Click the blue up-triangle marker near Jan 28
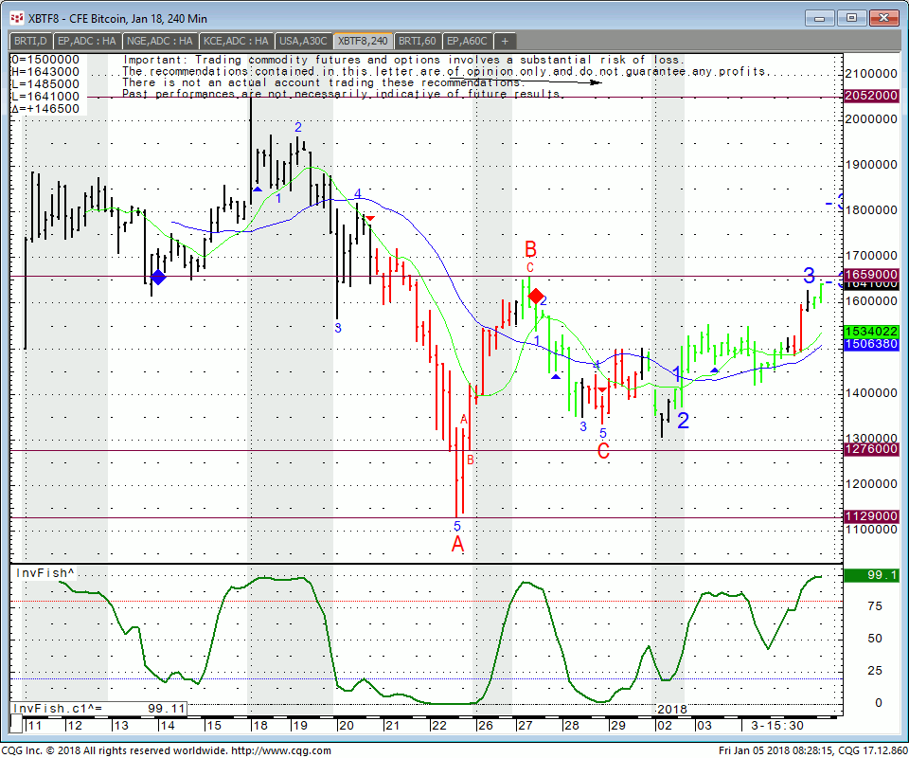Image resolution: width=909 pixels, height=758 pixels. pyautogui.click(x=556, y=377)
